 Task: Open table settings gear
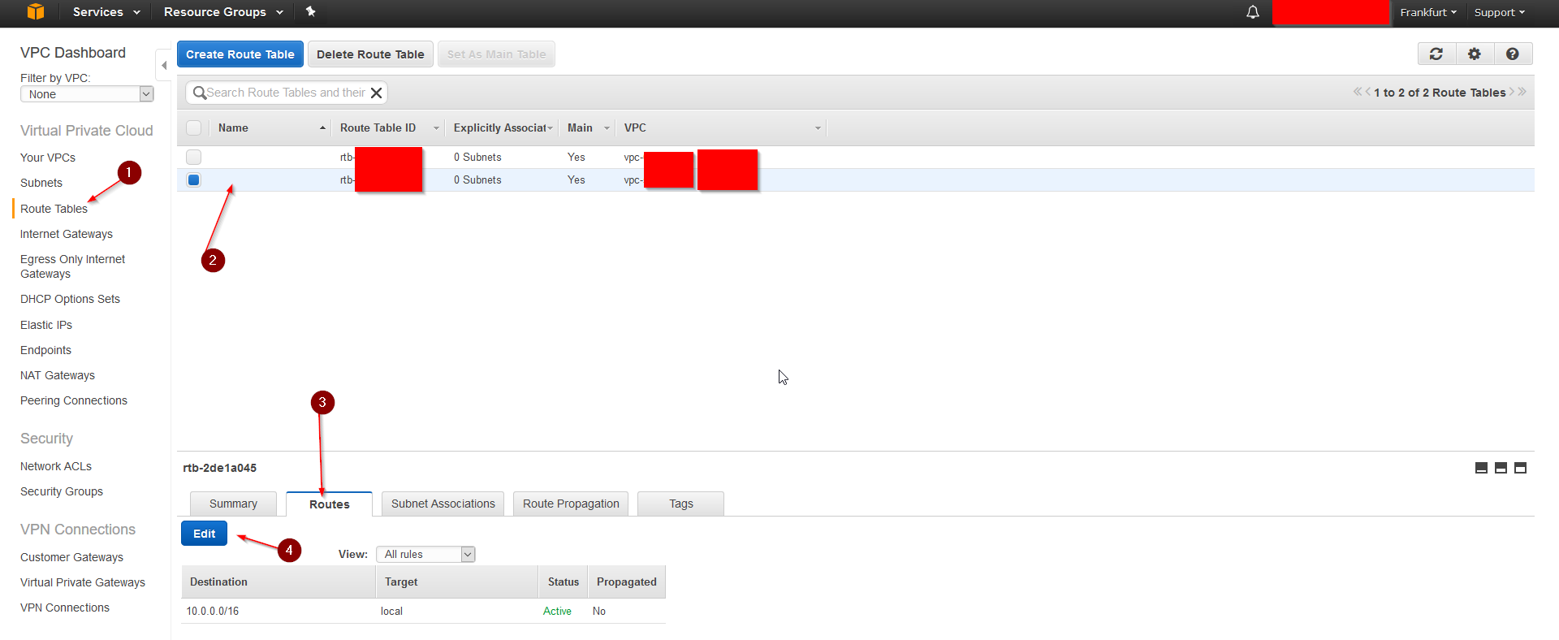pos(1475,54)
